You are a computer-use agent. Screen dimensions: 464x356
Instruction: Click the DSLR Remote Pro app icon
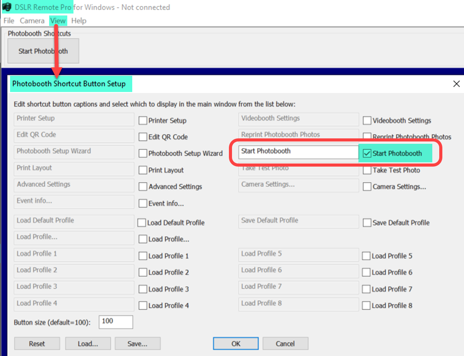[x=7, y=7]
